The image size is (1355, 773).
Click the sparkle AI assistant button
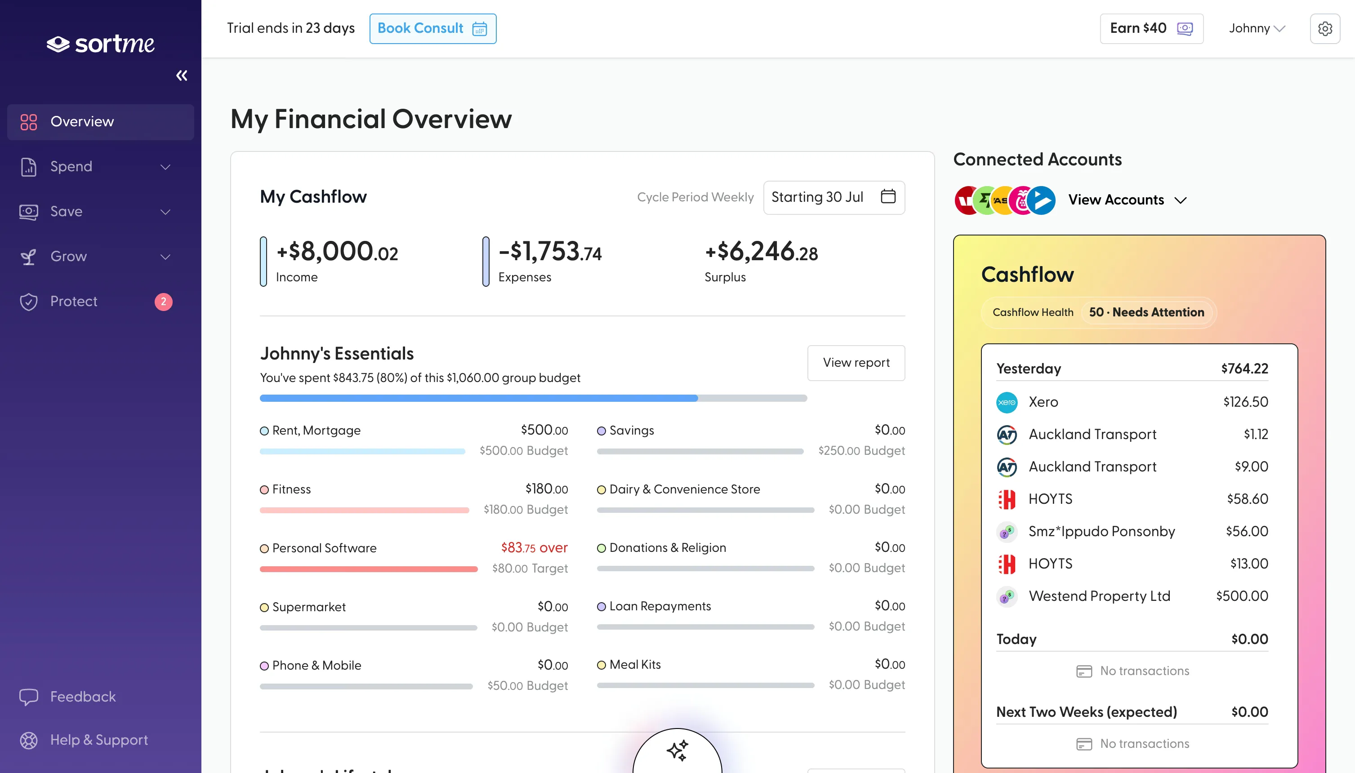[x=677, y=751]
